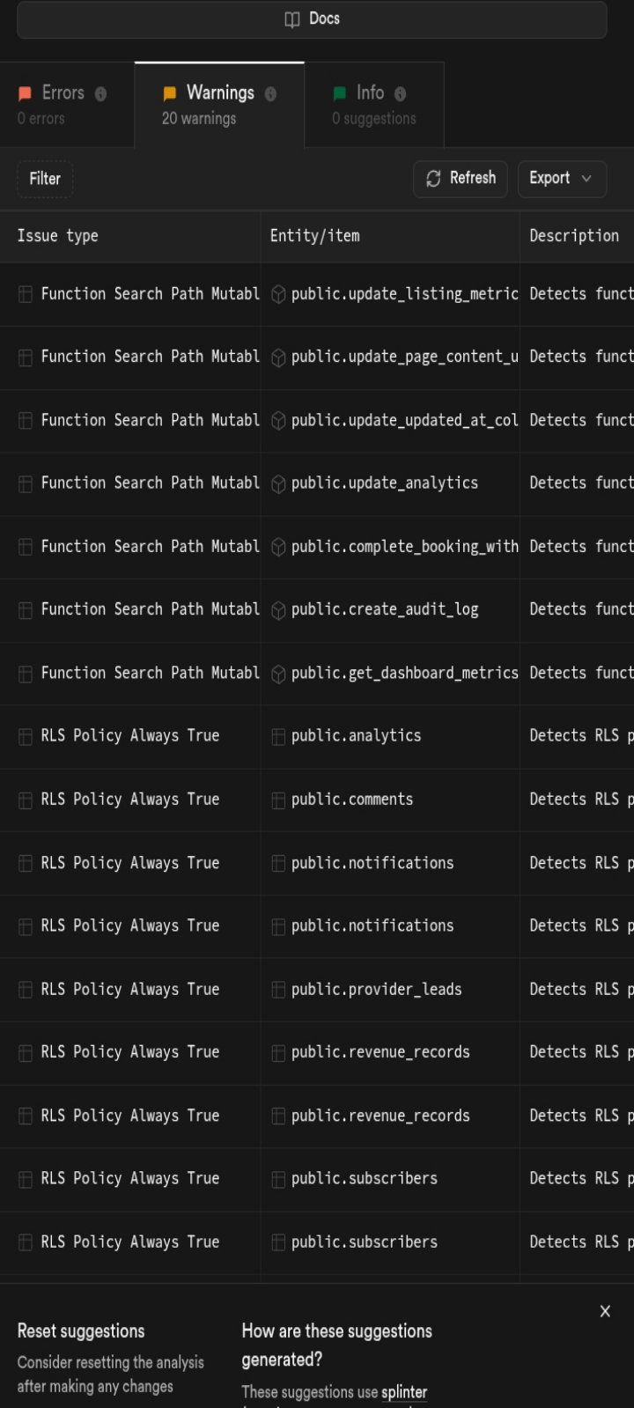Click function icon for public.complete_booking_with
The height and width of the screenshot is (1408, 634).
point(278,548)
